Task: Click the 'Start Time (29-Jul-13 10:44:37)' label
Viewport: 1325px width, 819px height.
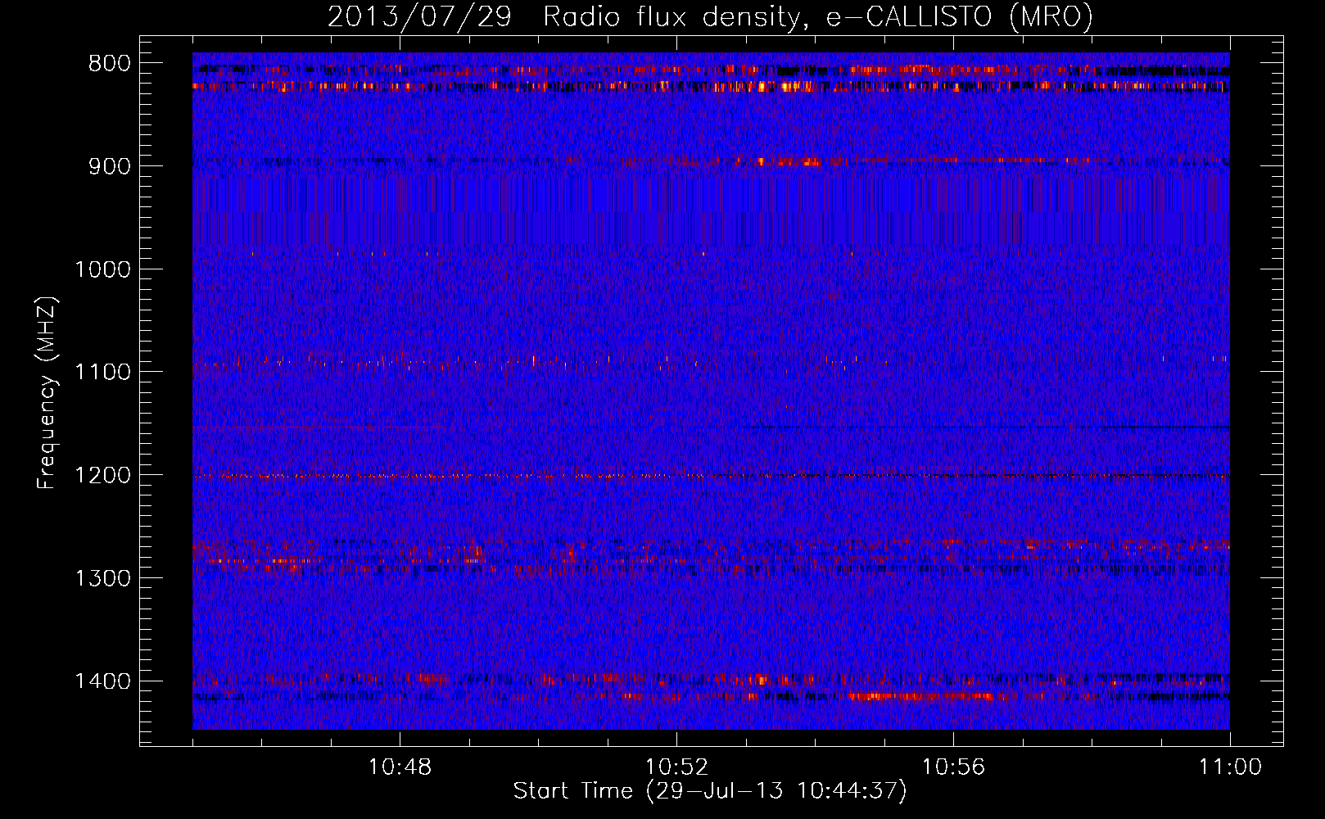Action: tap(710, 791)
